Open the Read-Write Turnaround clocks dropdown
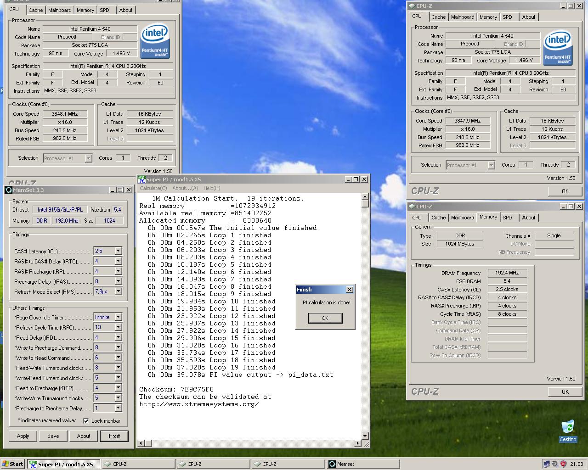Image resolution: width=588 pixels, height=470 pixels. pos(118,368)
